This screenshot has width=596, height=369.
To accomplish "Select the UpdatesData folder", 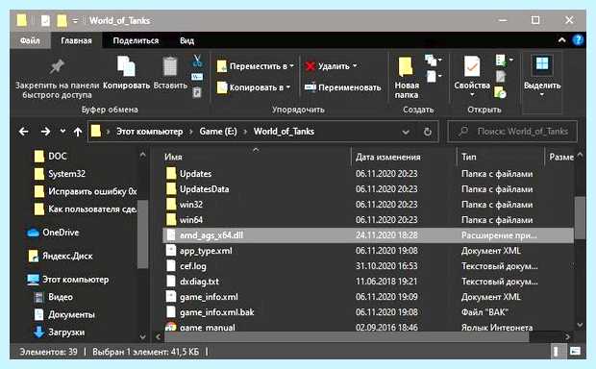I will tap(204, 189).
